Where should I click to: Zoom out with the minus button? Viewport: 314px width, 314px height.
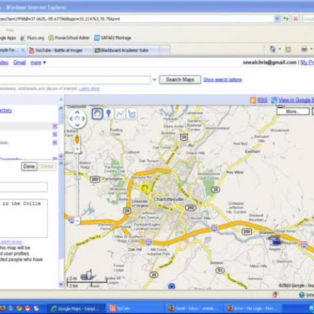pyautogui.click(x=77, y=221)
